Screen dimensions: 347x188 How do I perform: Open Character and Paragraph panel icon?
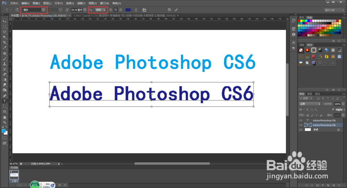pos(144,10)
